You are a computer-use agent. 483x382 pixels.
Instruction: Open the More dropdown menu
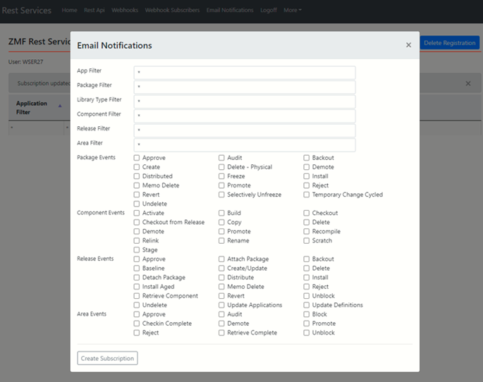coord(292,11)
